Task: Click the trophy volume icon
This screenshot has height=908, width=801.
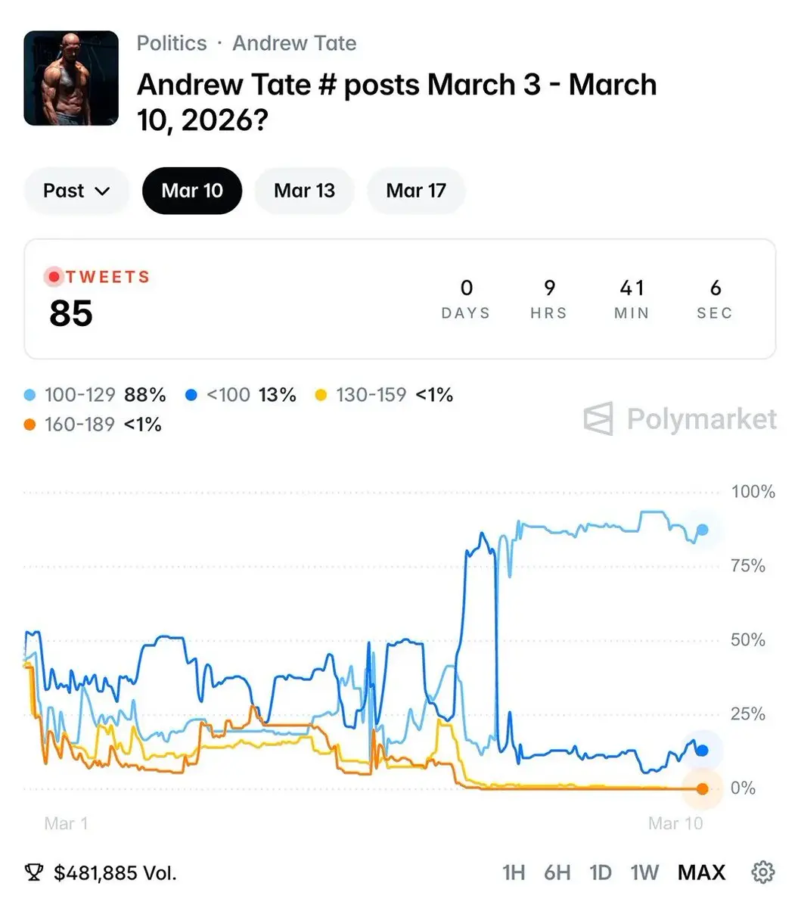Action: (34, 873)
